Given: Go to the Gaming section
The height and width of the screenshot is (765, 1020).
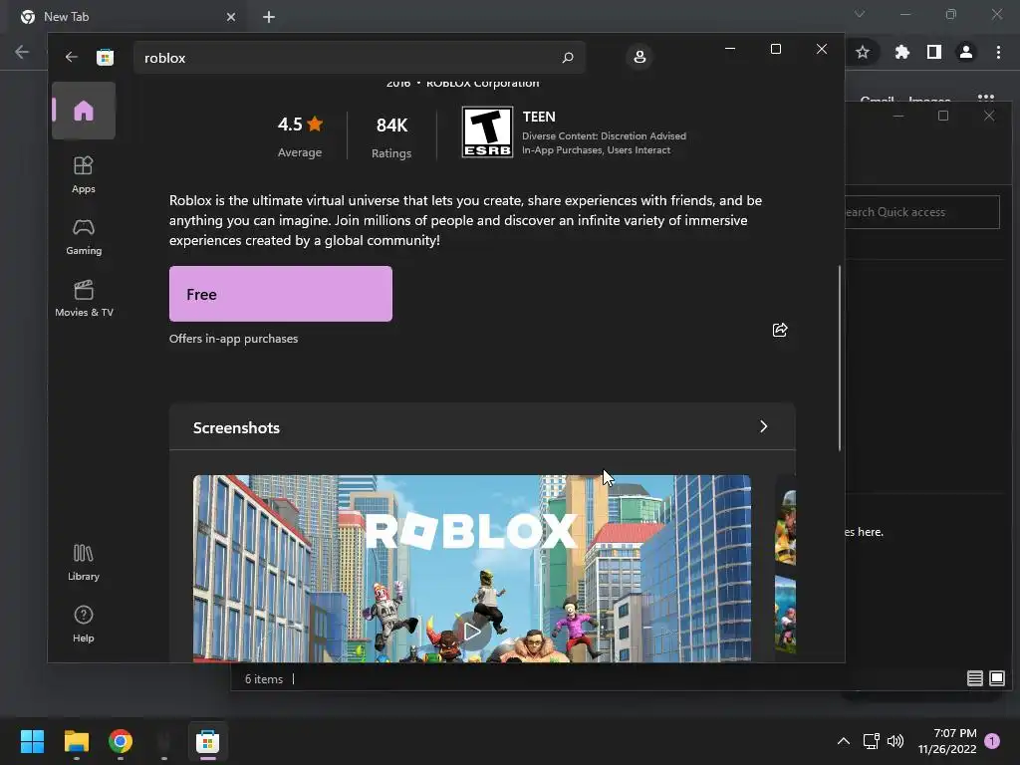Looking at the screenshot, I should [x=84, y=236].
